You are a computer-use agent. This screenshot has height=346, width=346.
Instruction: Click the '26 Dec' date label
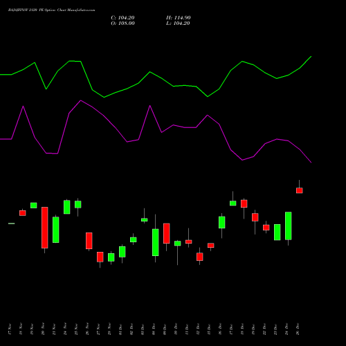[x=298, y=329]
